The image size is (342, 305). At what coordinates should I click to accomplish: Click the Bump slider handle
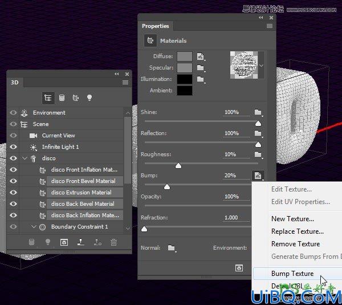167,187
